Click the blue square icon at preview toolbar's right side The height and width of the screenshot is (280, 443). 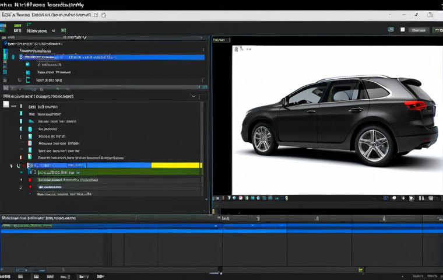coord(386,198)
